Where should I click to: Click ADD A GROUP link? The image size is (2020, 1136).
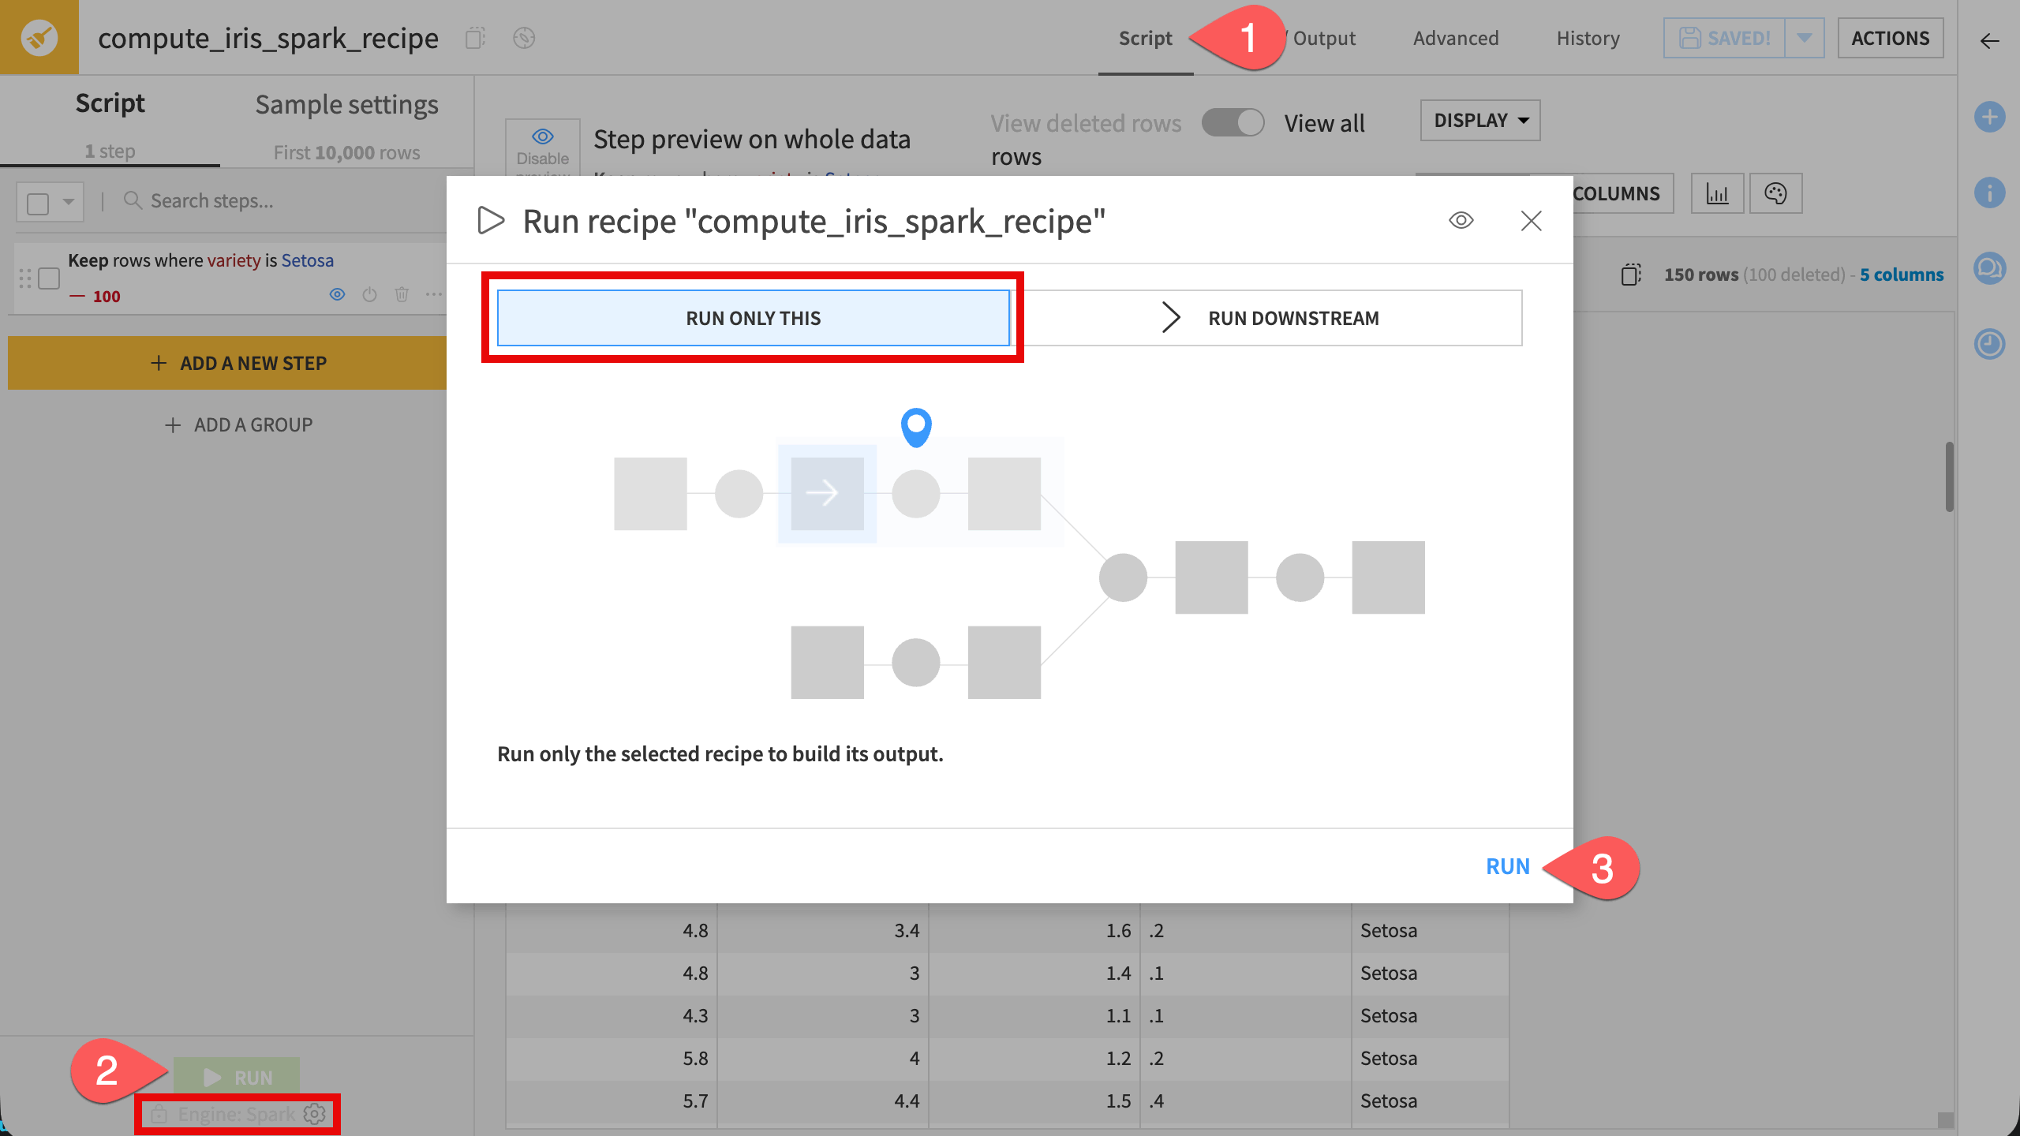(238, 425)
